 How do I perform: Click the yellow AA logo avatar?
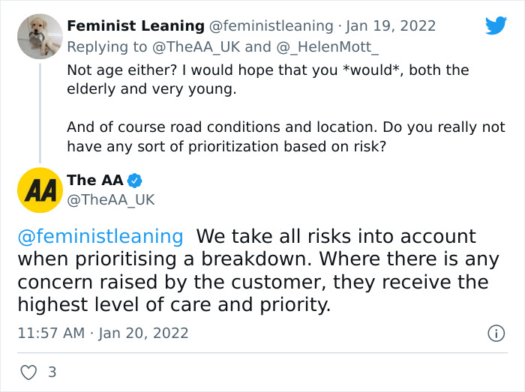pyautogui.click(x=40, y=190)
